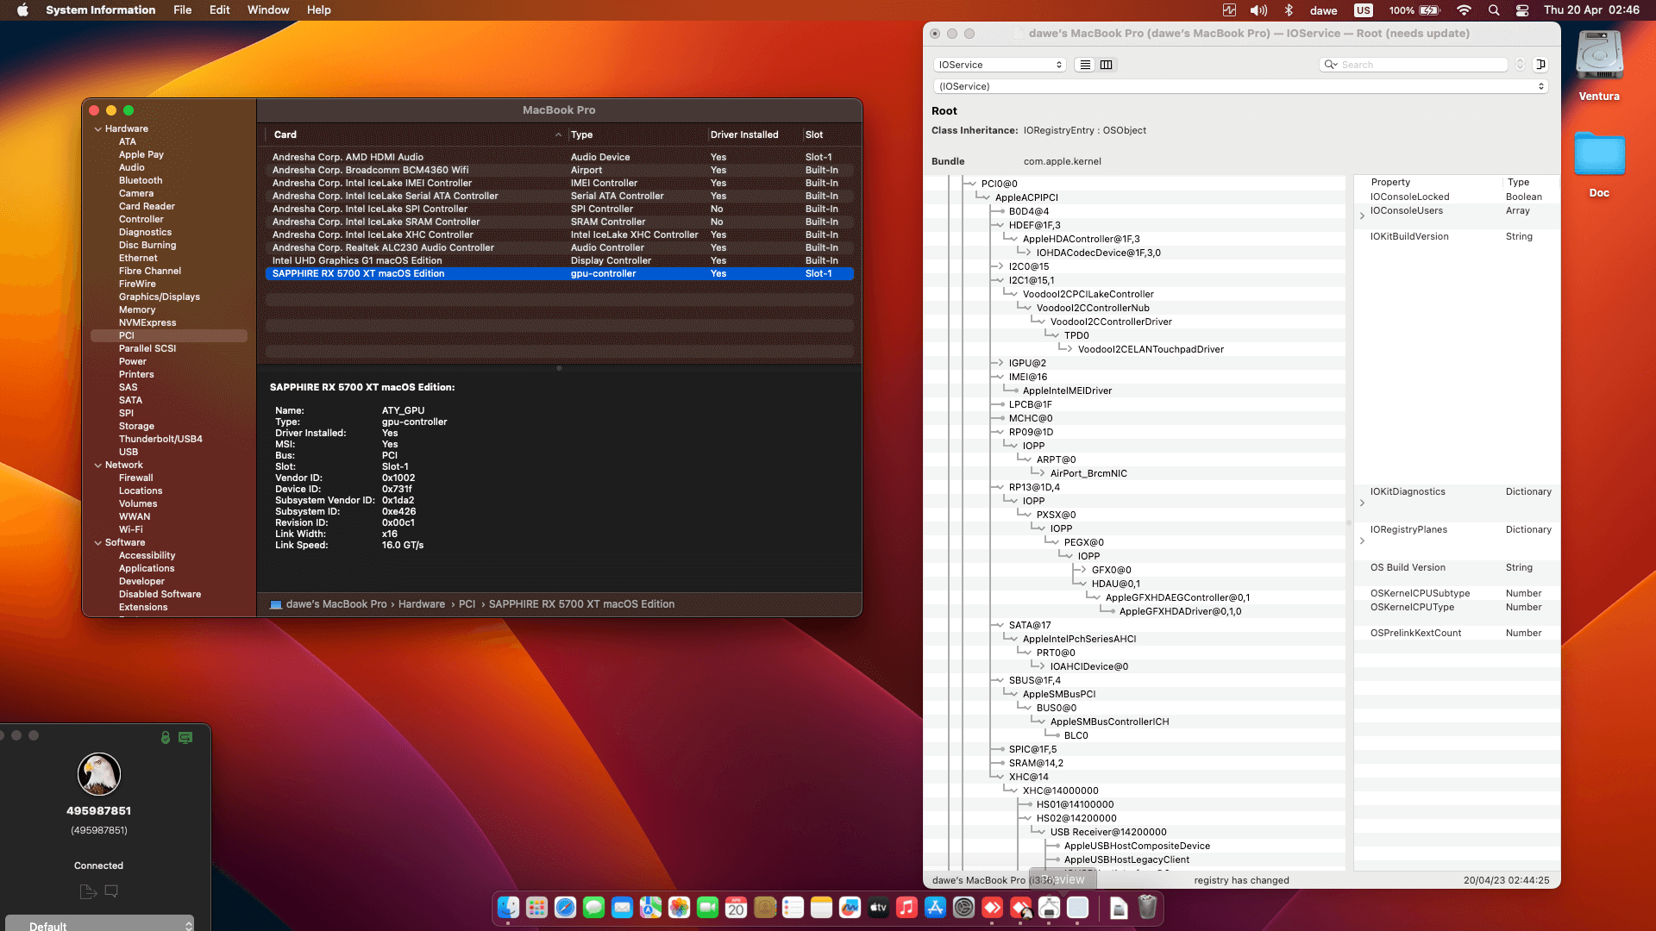
Task: Select GFX0@0 in the registry tree
Action: click(1111, 570)
